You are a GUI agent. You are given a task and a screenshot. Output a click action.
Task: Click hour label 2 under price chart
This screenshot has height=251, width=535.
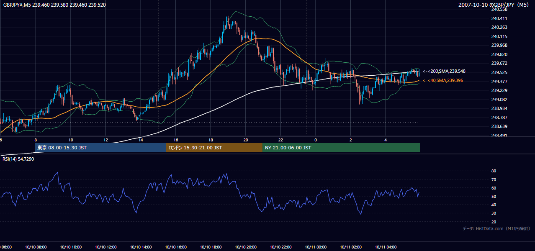click(351, 140)
